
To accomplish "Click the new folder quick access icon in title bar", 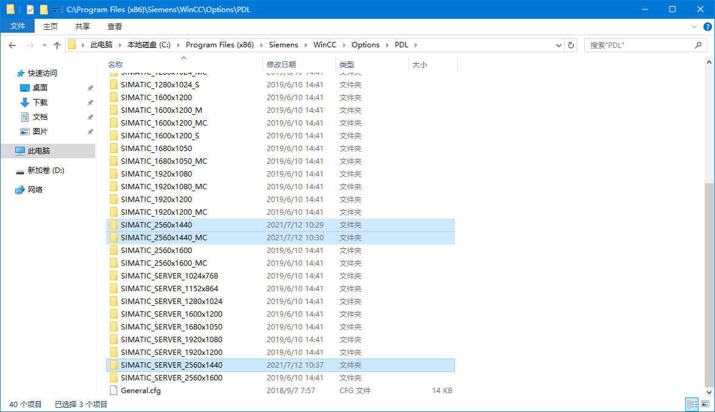I will pyautogui.click(x=44, y=9).
